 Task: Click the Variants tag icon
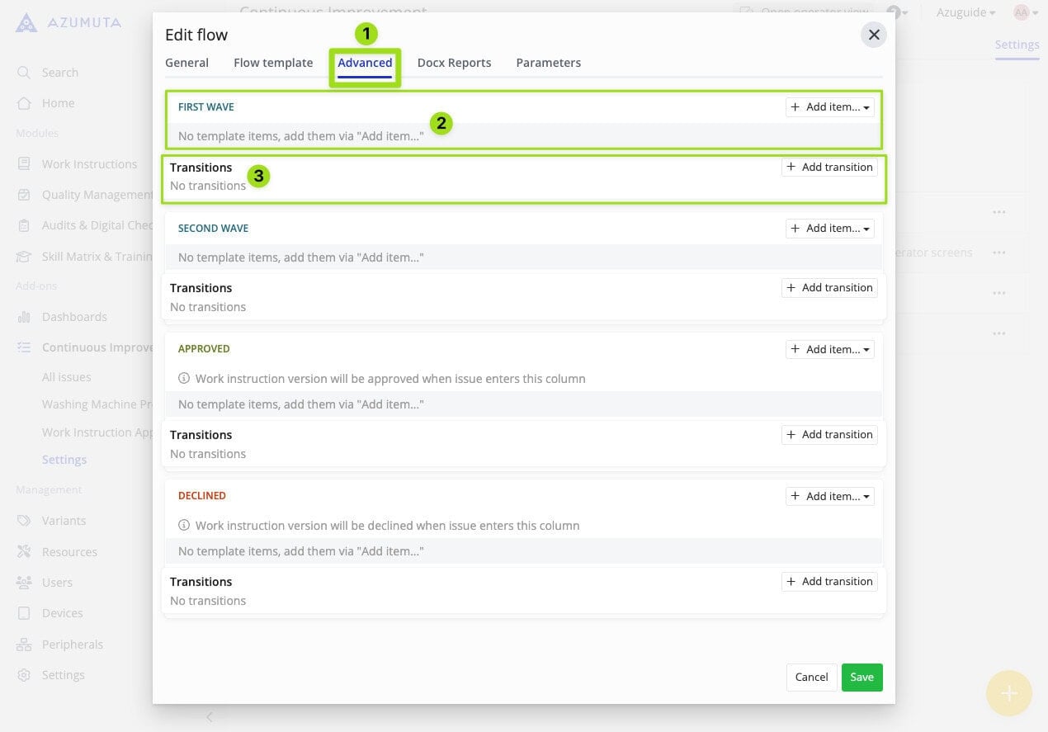tap(25, 521)
